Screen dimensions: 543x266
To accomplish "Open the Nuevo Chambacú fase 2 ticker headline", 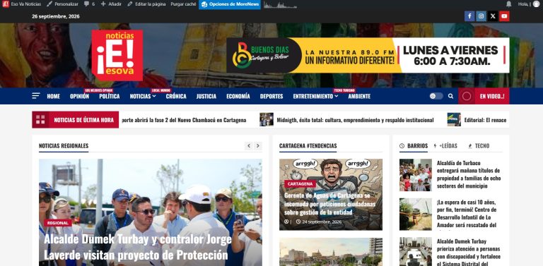I will [x=185, y=120].
